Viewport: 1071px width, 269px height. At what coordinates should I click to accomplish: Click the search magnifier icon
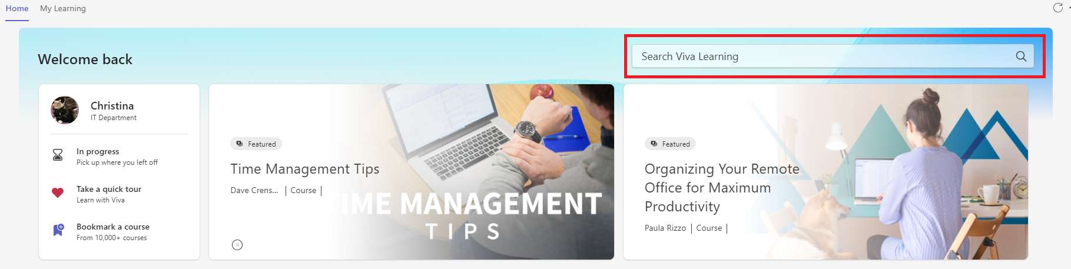point(1021,56)
